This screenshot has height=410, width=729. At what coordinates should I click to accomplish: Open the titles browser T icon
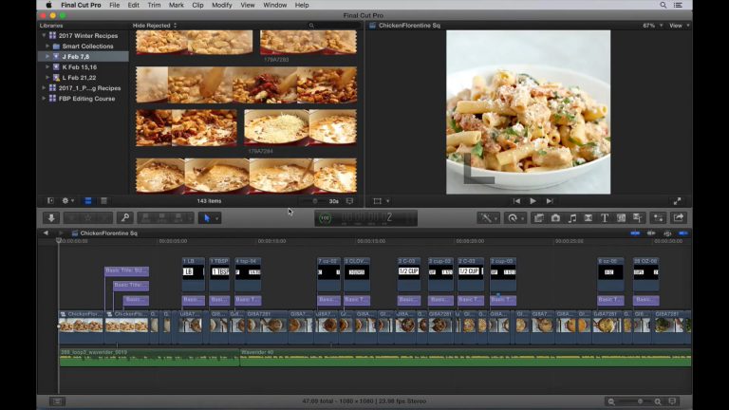click(605, 218)
